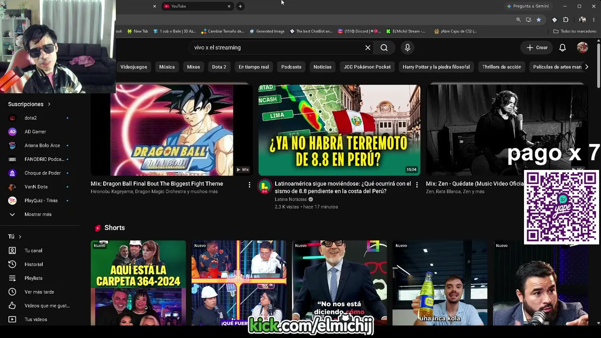Select the Podcasts filter chip
The image size is (601, 338).
pyautogui.click(x=291, y=67)
